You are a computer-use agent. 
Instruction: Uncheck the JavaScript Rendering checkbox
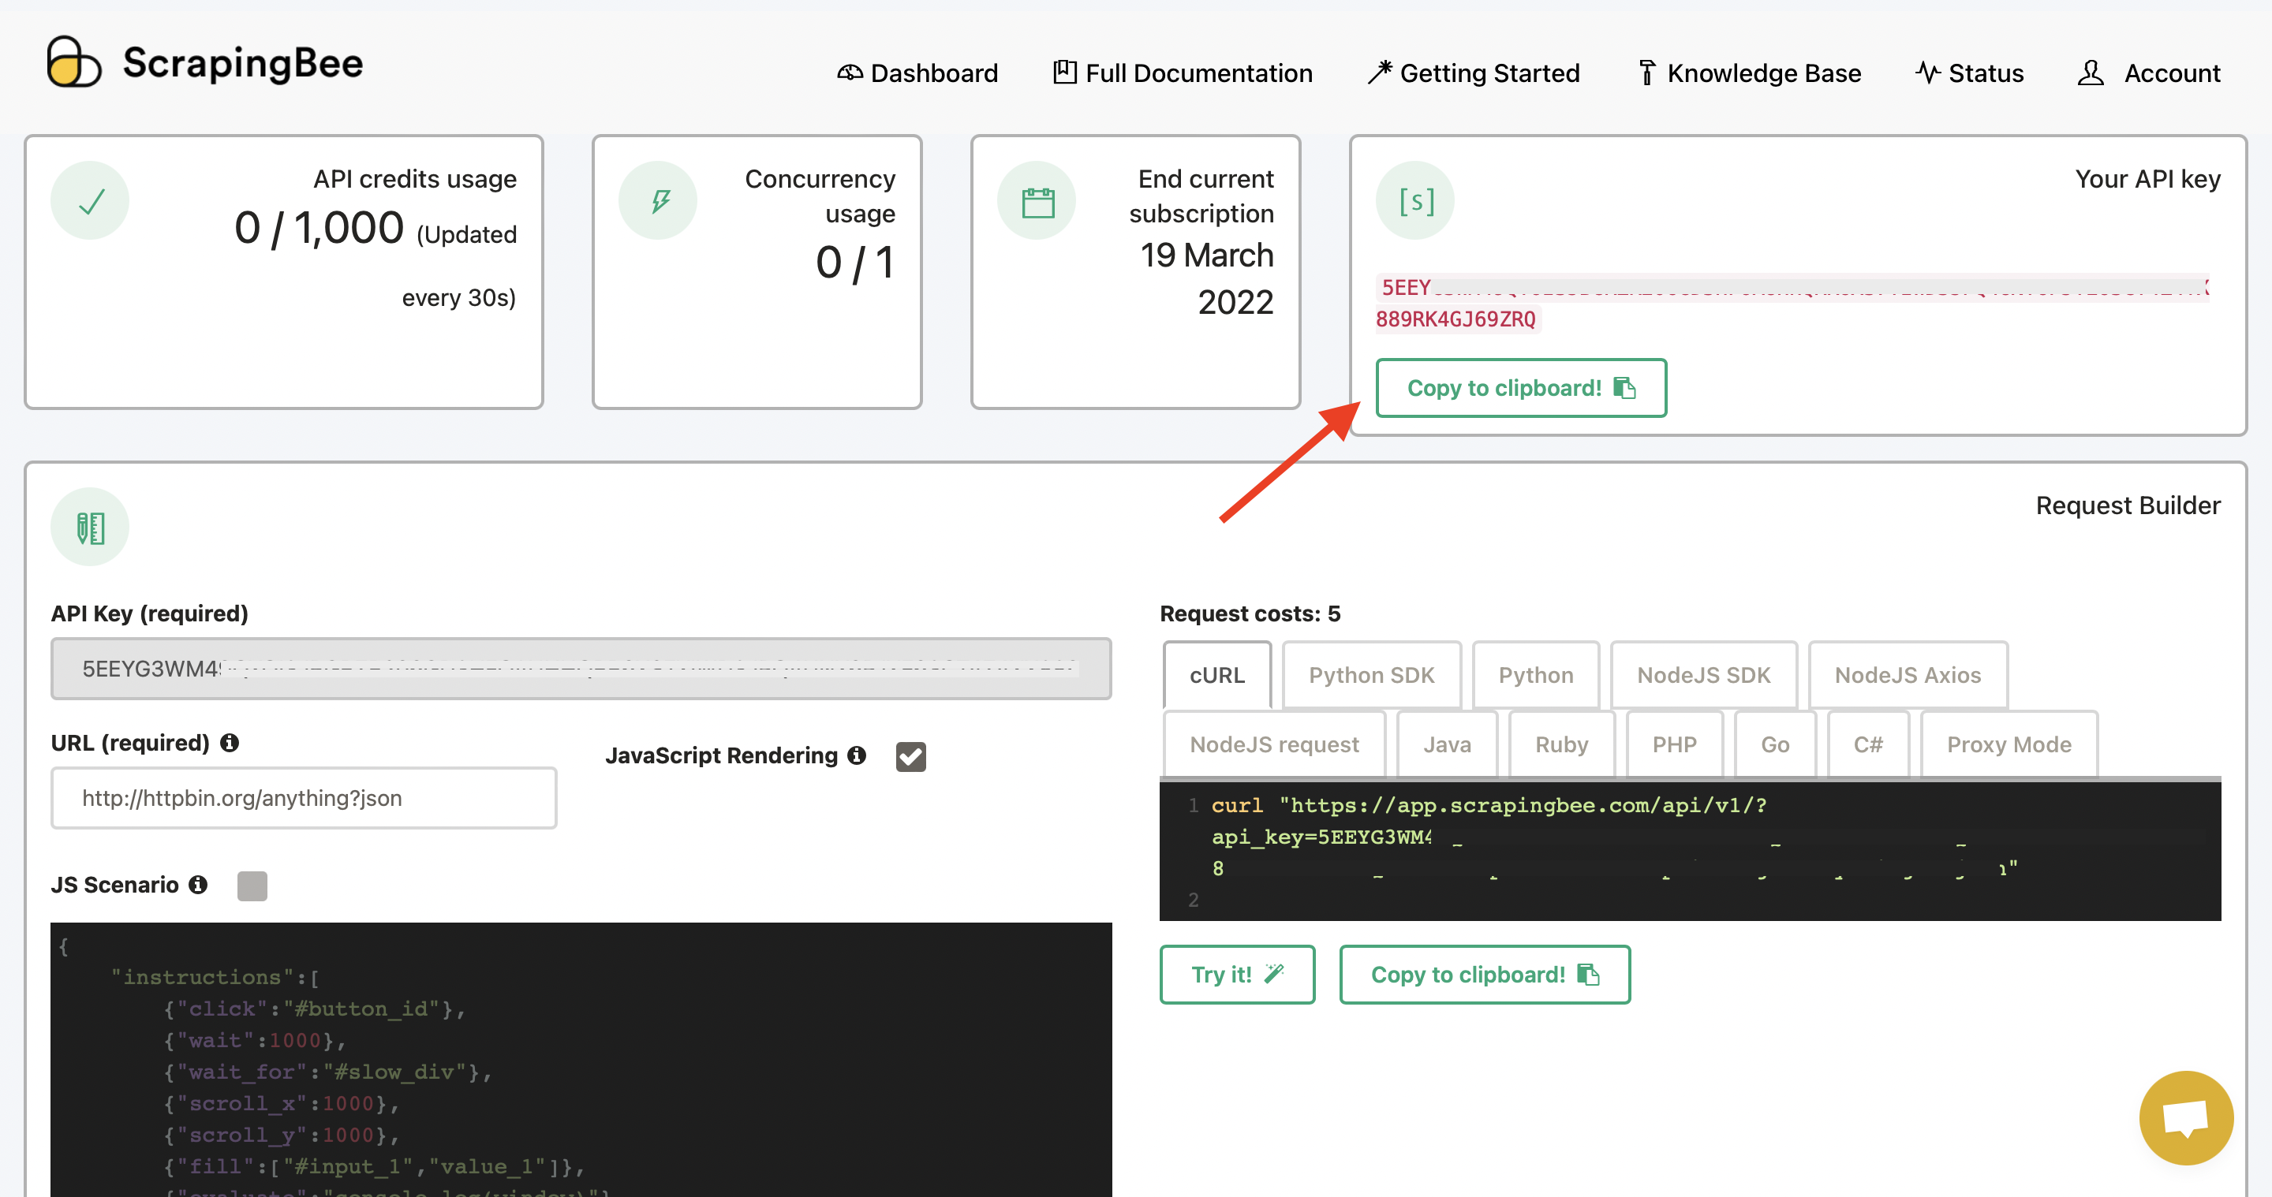point(910,756)
